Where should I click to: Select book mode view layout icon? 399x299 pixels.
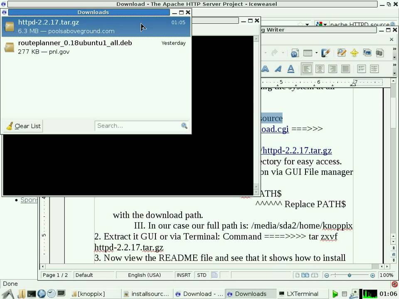[315, 275]
